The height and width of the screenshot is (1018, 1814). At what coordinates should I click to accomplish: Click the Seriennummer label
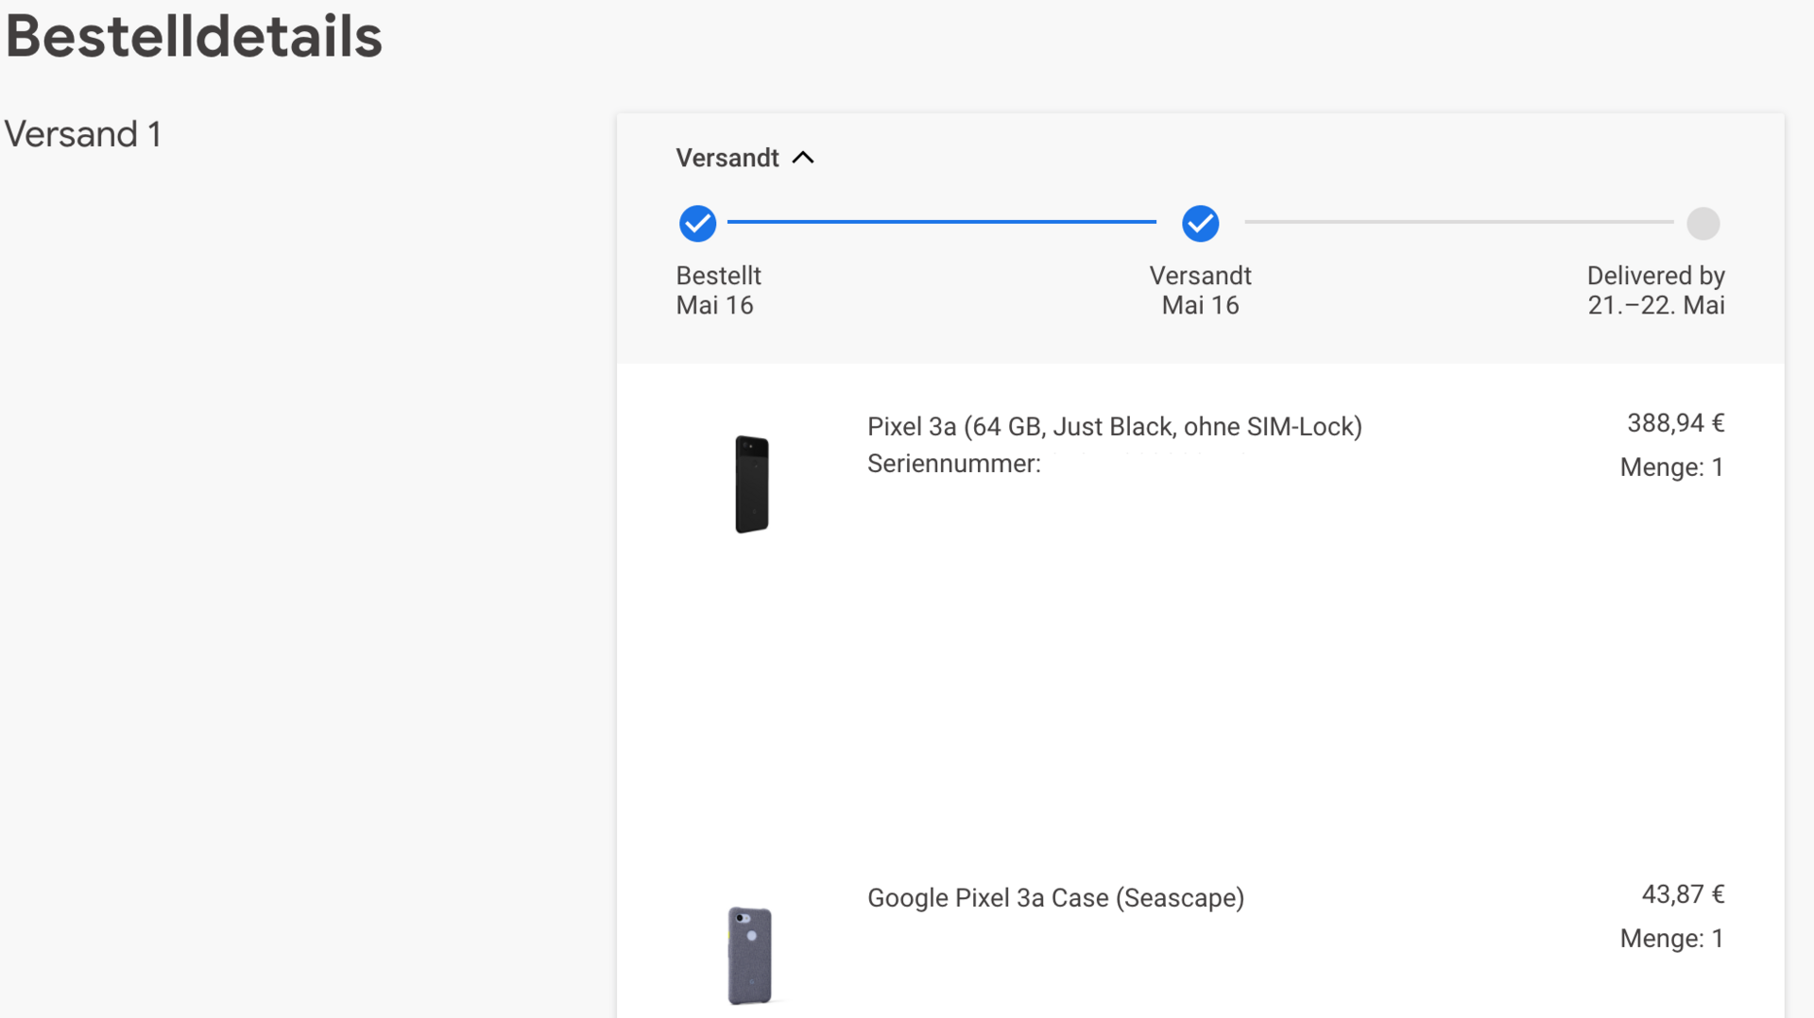[x=953, y=464]
